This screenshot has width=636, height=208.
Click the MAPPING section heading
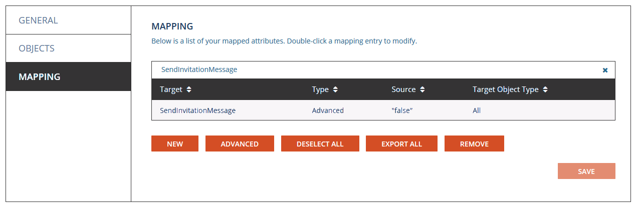pos(172,26)
